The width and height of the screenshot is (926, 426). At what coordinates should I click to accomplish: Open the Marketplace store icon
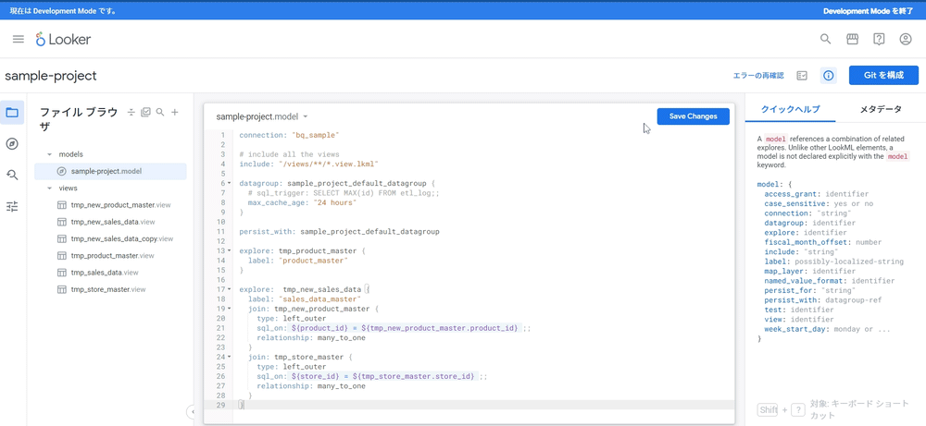coord(852,40)
